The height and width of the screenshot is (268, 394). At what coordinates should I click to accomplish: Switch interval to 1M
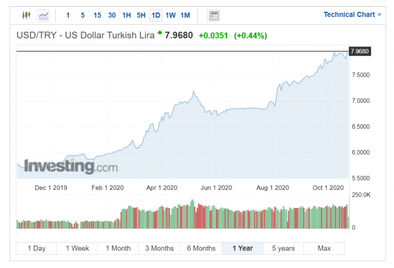click(185, 15)
